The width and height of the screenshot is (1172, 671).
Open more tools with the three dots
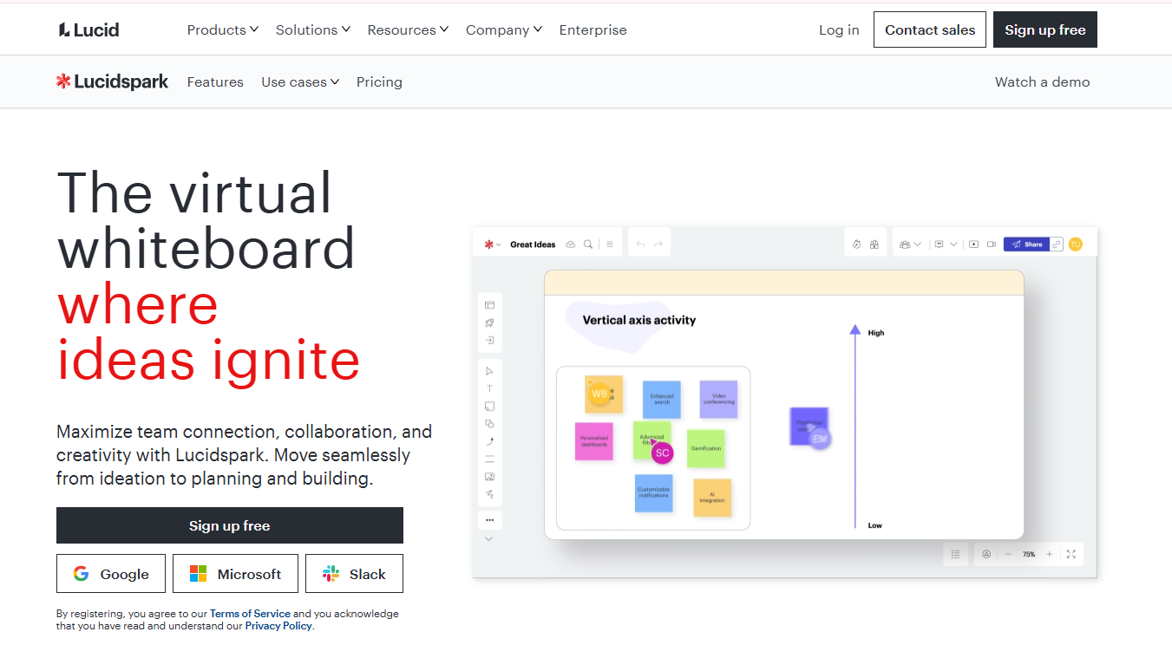pos(489,520)
